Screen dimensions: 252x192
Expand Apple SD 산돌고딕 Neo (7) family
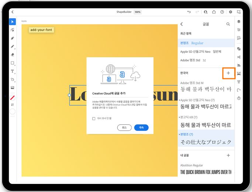[179, 100]
